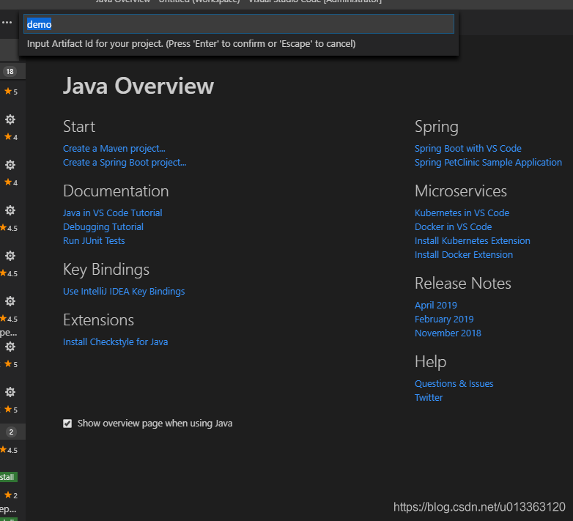Click the green Install button above the 2-star rating
The image size is (573, 521).
pos(8,477)
